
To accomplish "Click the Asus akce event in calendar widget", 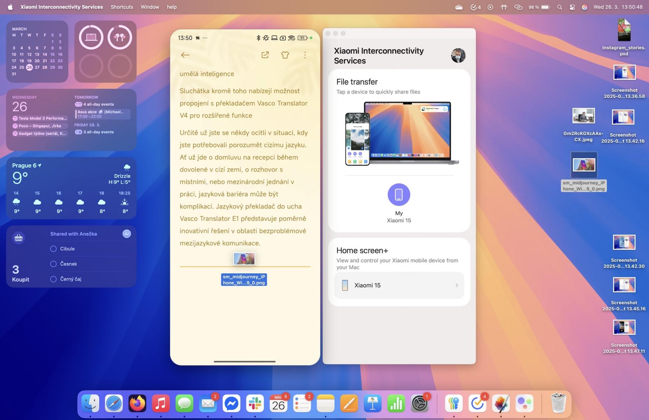I will coord(102,114).
